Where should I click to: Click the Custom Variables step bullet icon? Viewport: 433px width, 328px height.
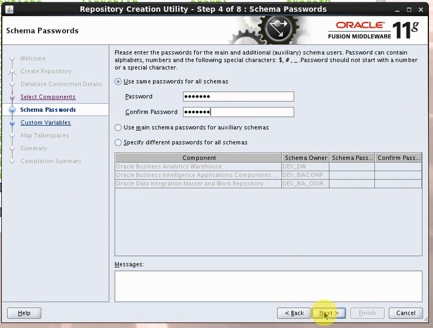[12, 123]
